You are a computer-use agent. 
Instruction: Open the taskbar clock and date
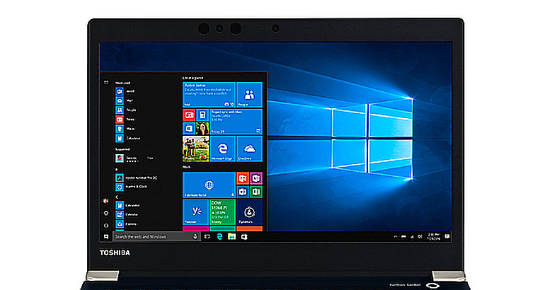coord(433,236)
